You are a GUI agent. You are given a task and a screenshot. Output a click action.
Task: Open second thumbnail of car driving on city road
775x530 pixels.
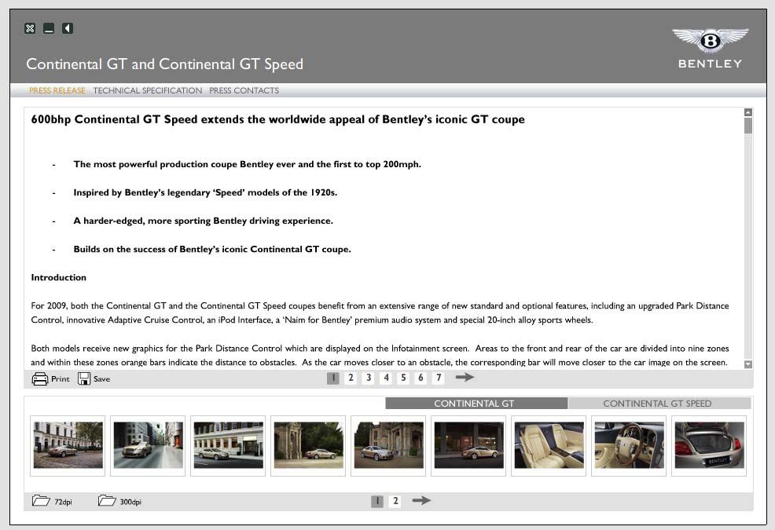148,445
